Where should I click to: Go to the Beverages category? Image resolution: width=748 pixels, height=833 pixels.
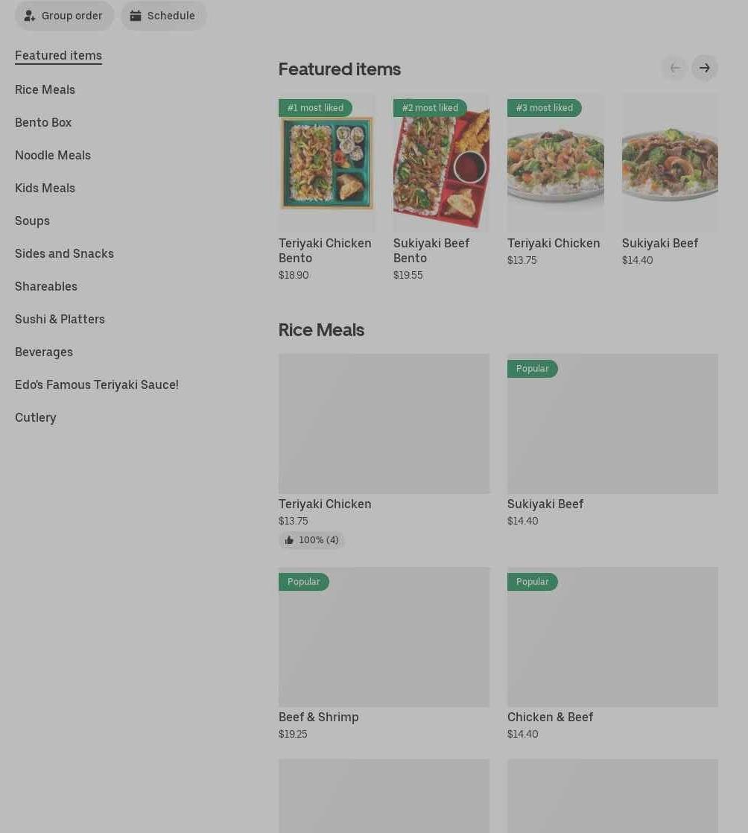44,352
